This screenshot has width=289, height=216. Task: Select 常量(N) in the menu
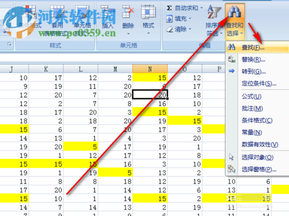pos(258,132)
